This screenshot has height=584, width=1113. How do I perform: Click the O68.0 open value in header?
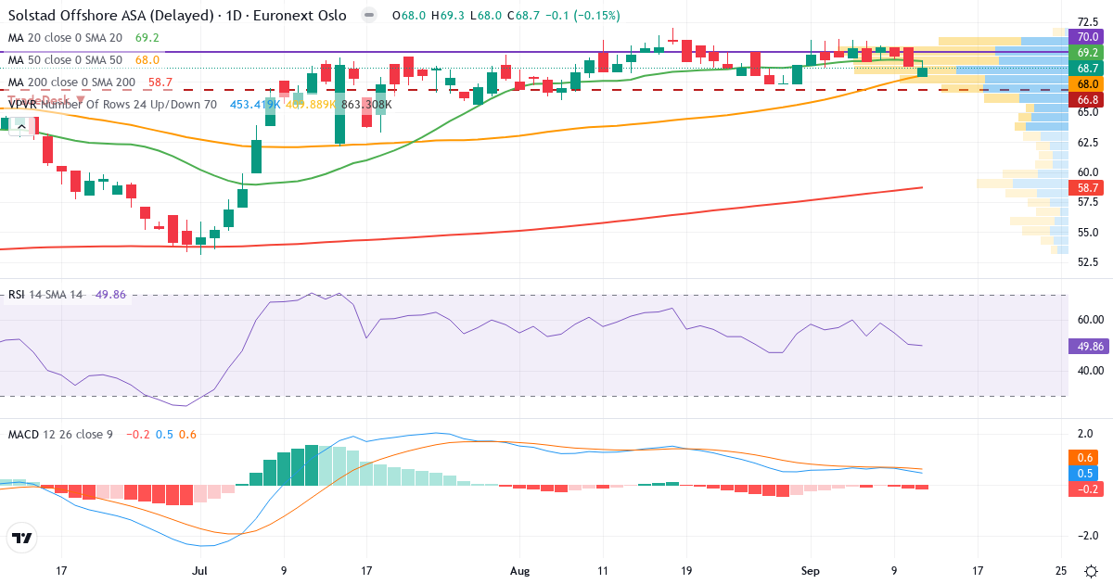407,16
